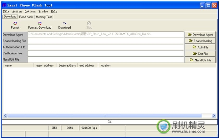Click the 0% progress bar
The width and height of the screenshot is (220, 140).
[x=110, y=122]
